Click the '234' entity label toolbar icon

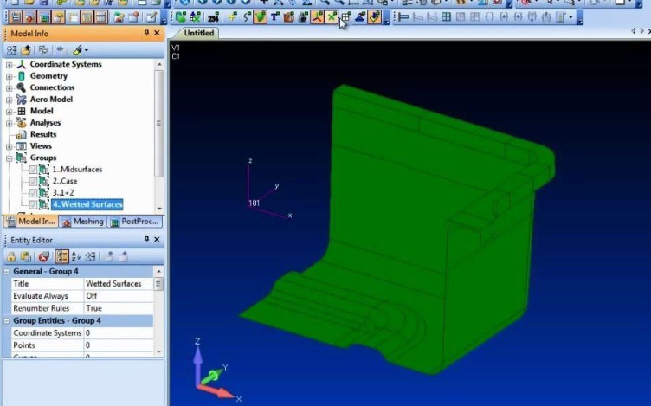click(213, 17)
